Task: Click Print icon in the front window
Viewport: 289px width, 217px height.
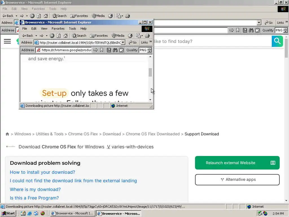Action: pyautogui.click(x=147, y=36)
